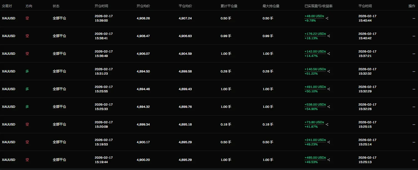
Task: Click share icon beside +48.00 USDx profit
Action: pyautogui.click(x=327, y=18)
